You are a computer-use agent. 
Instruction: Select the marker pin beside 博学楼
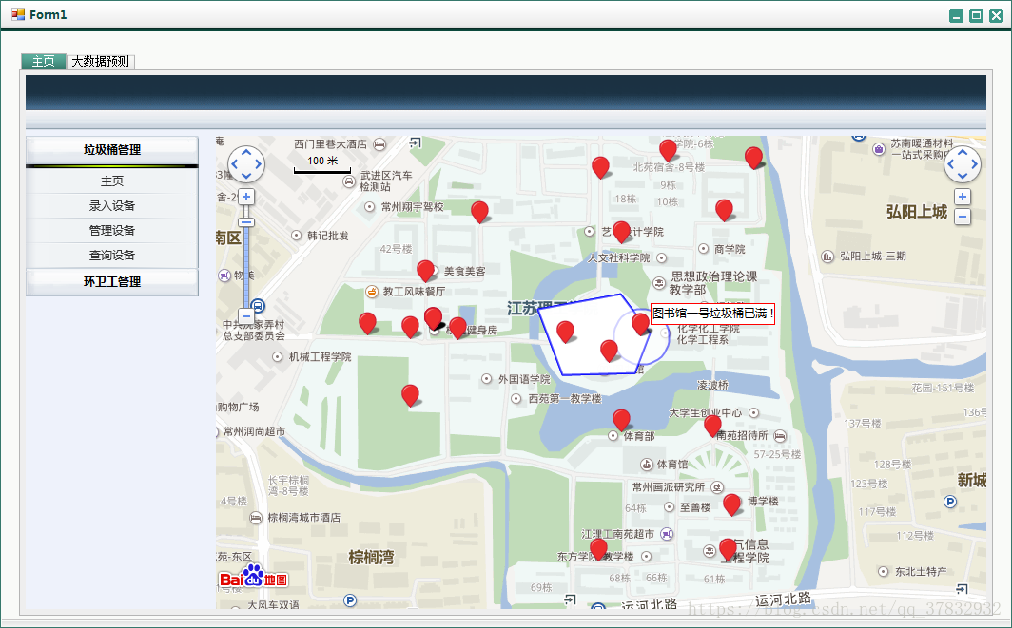tap(730, 504)
